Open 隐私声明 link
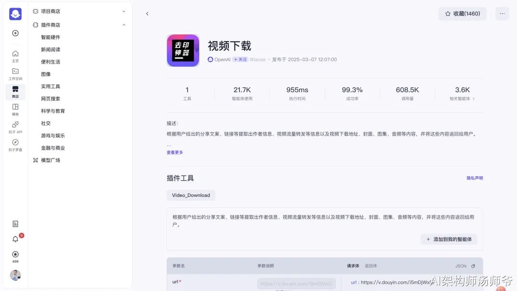The width and height of the screenshot is (517, 291). tap(474, 178)
